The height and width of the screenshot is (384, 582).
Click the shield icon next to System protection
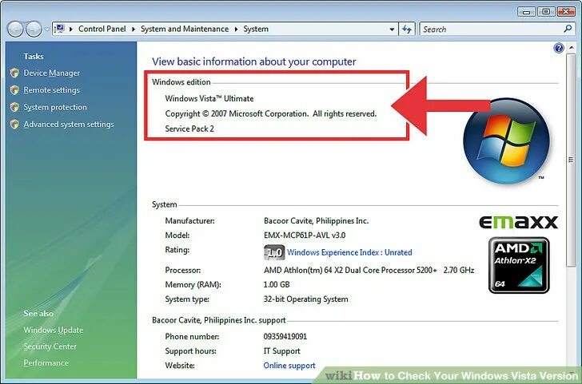14,107
